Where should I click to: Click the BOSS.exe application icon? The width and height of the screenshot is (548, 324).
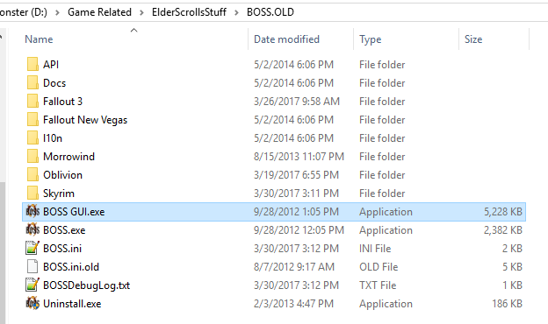[32, 230]
